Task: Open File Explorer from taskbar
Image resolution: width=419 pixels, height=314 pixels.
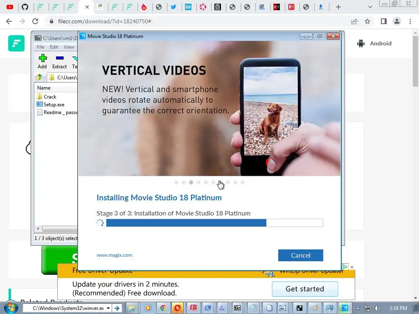Action: (131, 308)
